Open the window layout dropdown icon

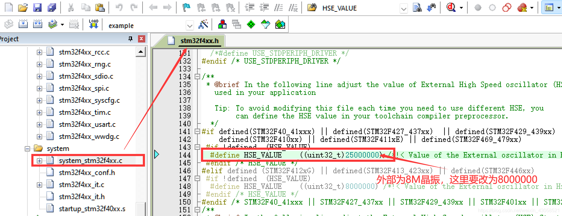click(549, 8)
